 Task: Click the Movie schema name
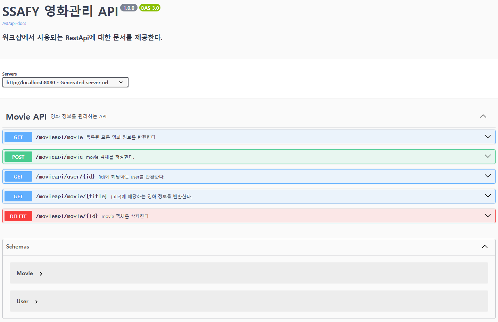(25, 273)
